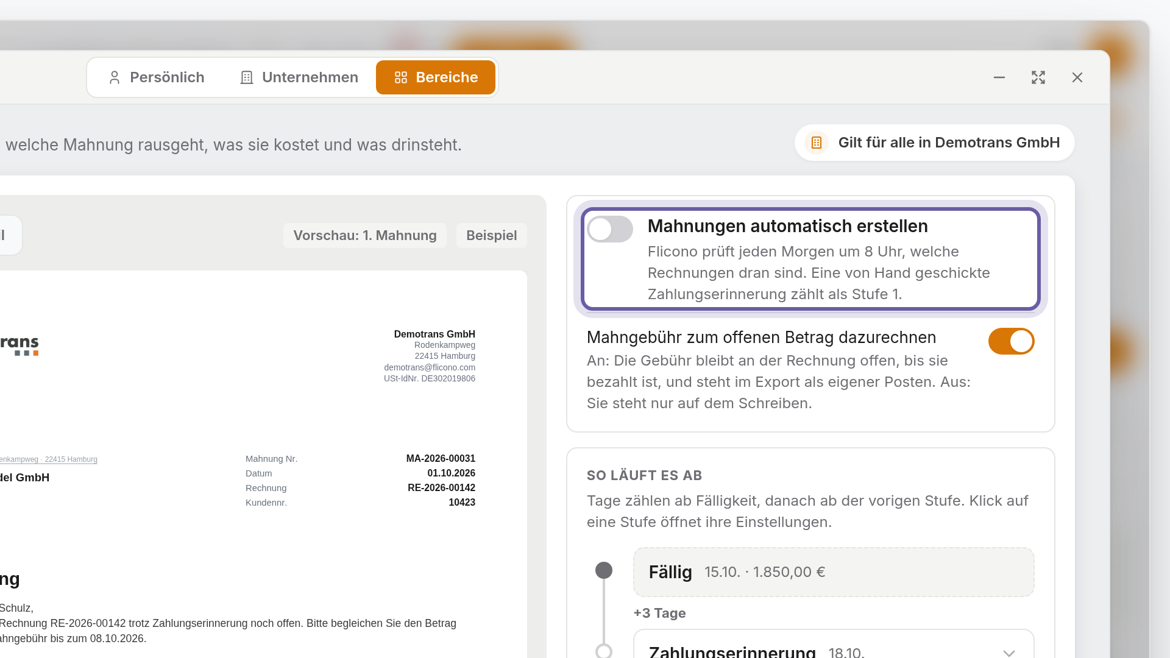
Task: Click the building icon in Unternehmen tab
Action: pyautogui.click(x=247, y=77)
